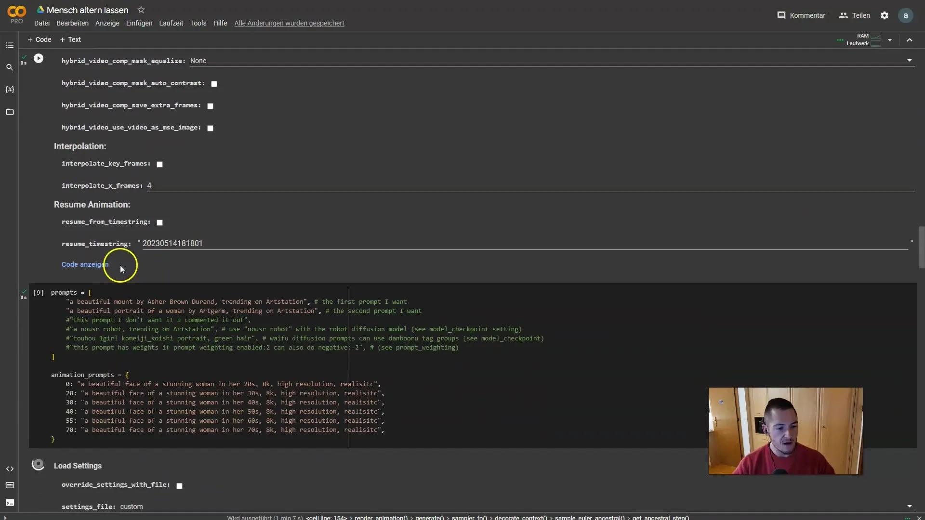The image size is (925, 520).
Task: Click render_animation() in the status bar
Action: click(381, 518)
